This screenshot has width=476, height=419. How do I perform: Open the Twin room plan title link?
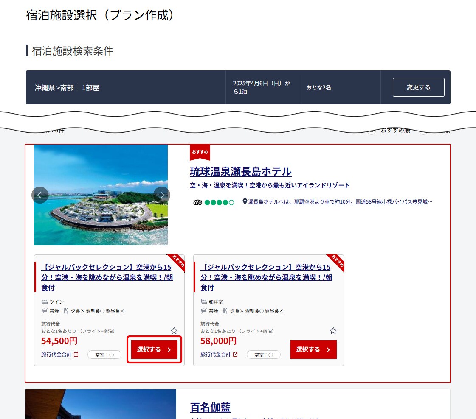(106, 277)
